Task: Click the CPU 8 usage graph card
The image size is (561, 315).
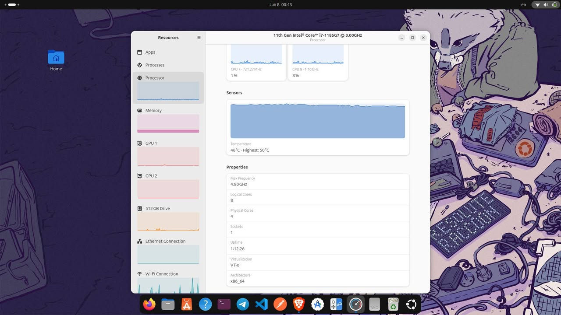Action: pyautogui.click(x=318, y=63)
